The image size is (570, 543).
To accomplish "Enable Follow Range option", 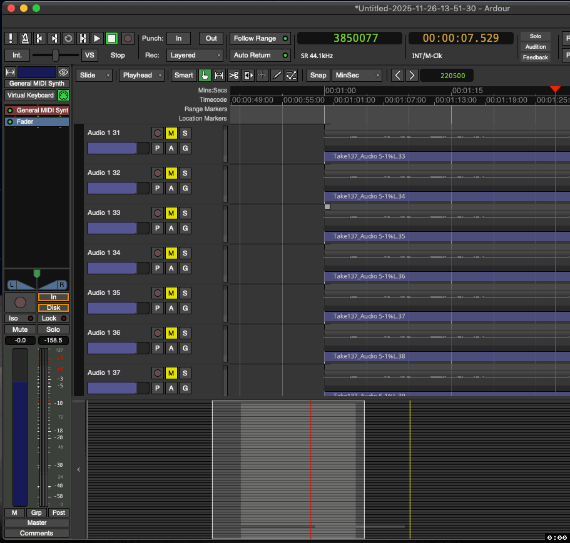I will coord(260,39).
